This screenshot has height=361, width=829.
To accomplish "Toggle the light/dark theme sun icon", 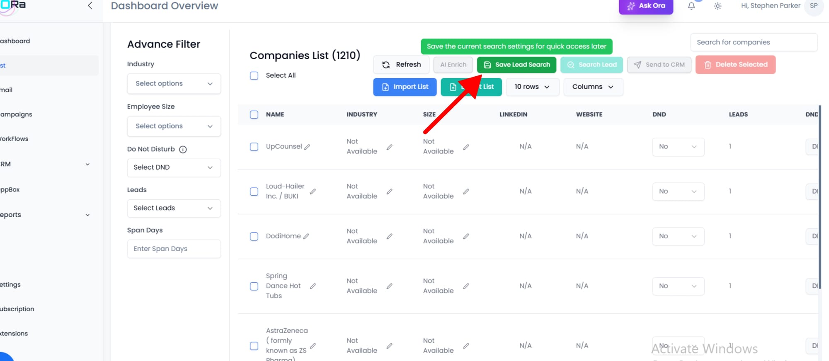I will tap(717, 6).
